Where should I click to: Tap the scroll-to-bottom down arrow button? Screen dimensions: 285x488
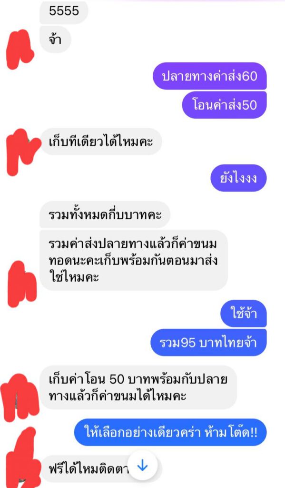142,466
